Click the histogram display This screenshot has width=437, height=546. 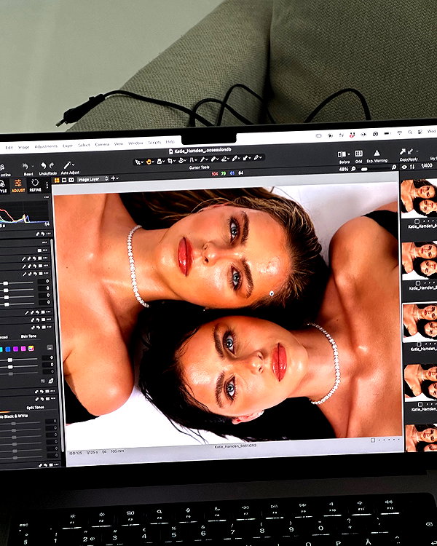coord(24,213)
